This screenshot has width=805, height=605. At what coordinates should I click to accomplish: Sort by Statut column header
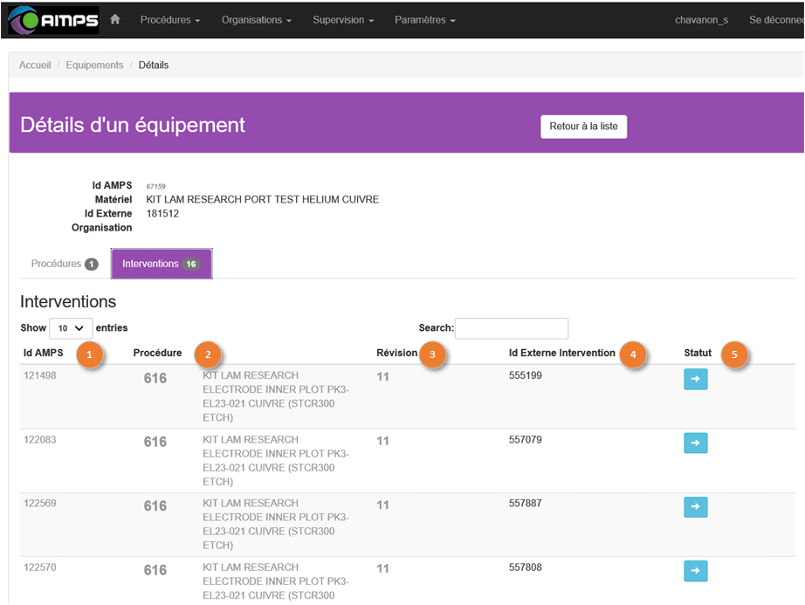[698, 353]
